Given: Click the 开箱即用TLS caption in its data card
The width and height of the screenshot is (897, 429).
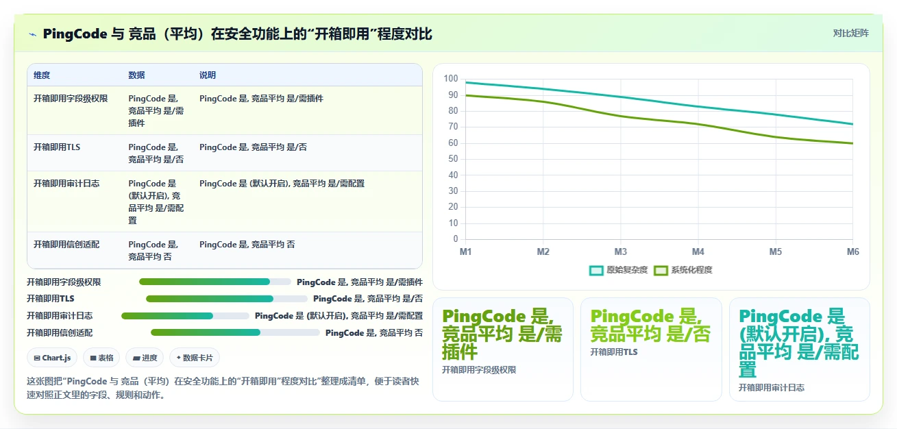Looking at the screenshot, I should [x=614, y=352].
